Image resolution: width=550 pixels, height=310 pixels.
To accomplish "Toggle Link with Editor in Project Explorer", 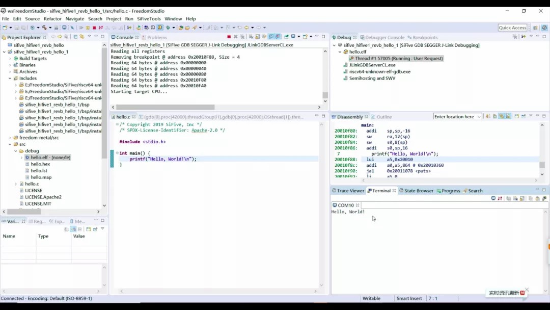I will 81,37.
